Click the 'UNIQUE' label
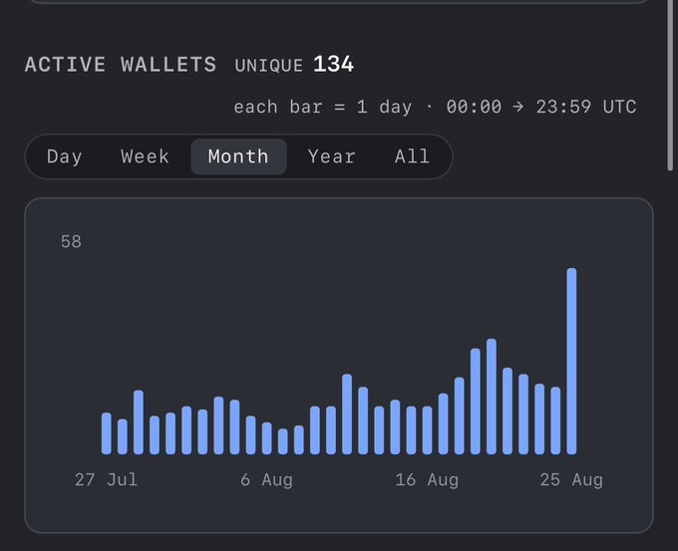 coord(269,66)
